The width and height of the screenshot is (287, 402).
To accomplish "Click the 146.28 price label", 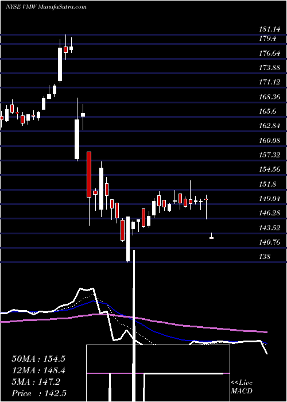I will [x=269, y=213].
